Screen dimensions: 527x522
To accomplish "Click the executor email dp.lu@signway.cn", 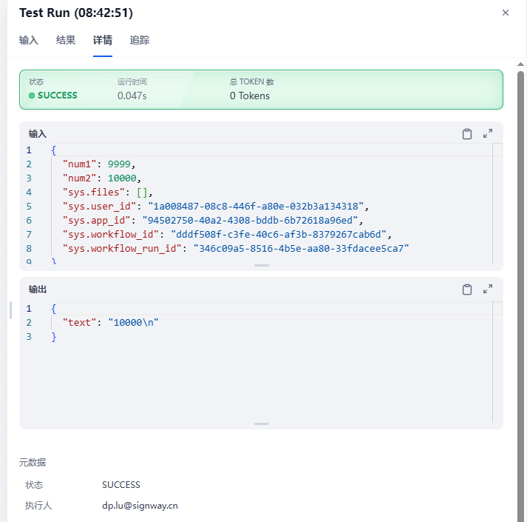I will [140, 506].
